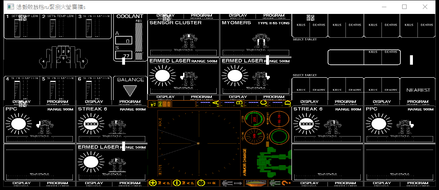Image resolution: width=439 pixels, height=190 pixels.
Task: Click the DISPLAY tab above the Sensor Cluster
Action: [x=166, y=16]
